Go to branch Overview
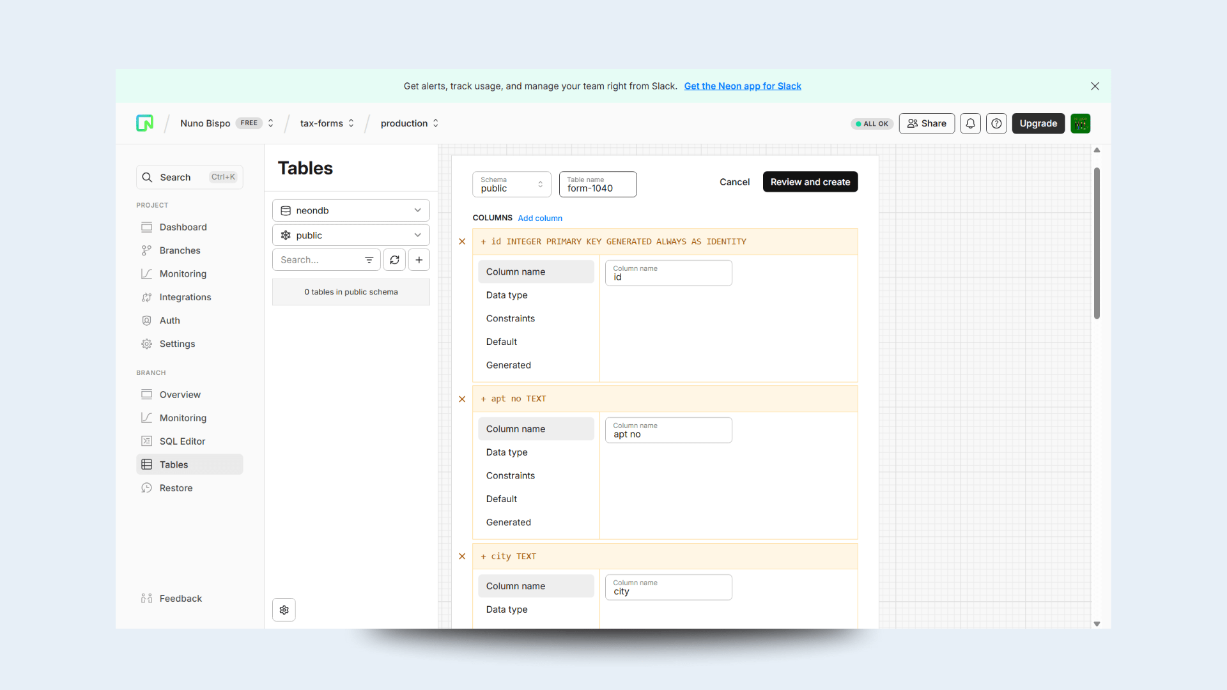The height and width of the screenshot is (690, 1227). coord(180,394)
